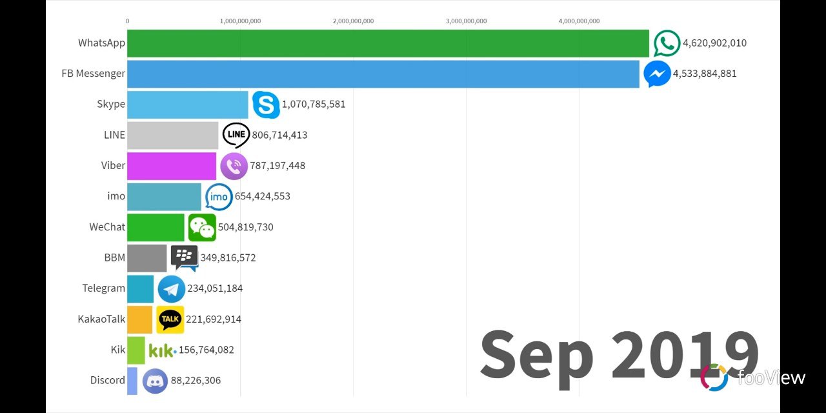The height and width of the screenshot is (413, 826).
Task: Click the teal imo bar
Action: coord(164,197)
